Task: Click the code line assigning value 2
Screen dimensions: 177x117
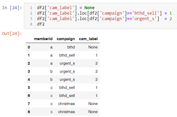Action: [x=104, y=19]
